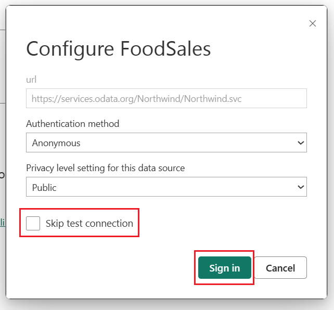Image resolution: width=334 pixels, height=310 pixels.
Task: Select the Public value text
Action: 44,188
